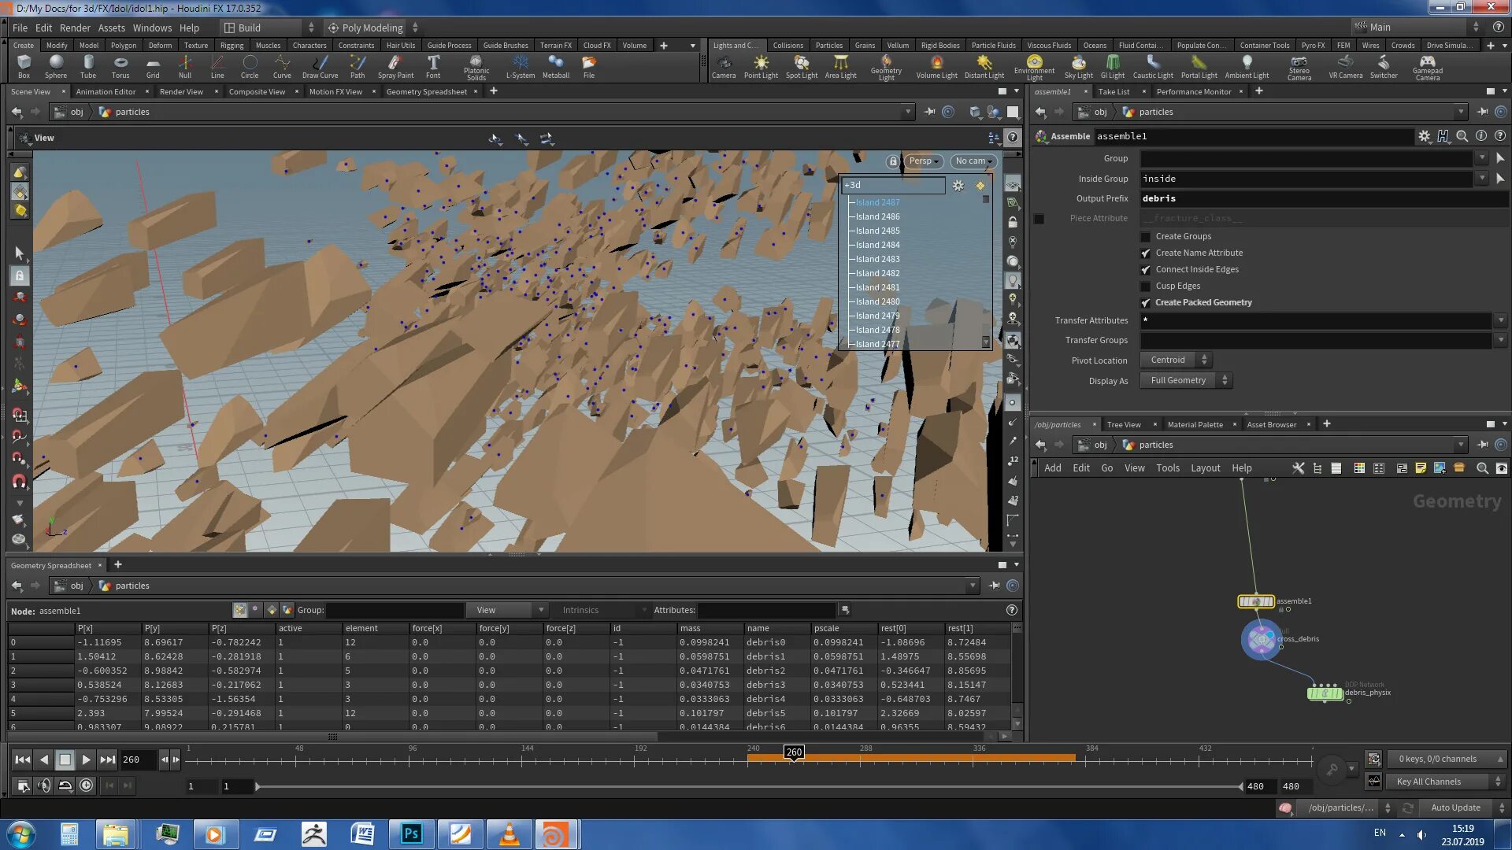Viewport: 1512px width, 850px height.
Task: Open the Persp viewport dropdown
Action: point(924,161)
